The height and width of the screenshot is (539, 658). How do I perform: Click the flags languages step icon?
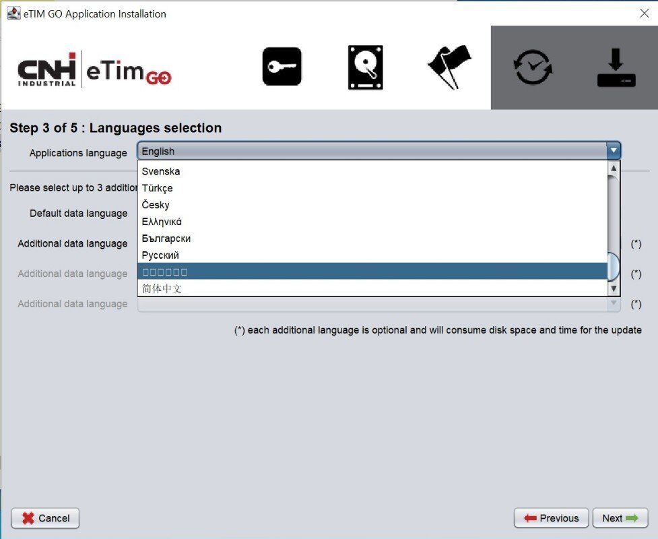pyautogui.click(x=449, y=67)
